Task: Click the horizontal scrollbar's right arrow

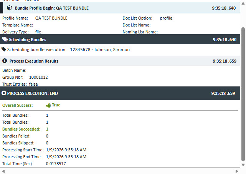Action: tap(238, 171)
